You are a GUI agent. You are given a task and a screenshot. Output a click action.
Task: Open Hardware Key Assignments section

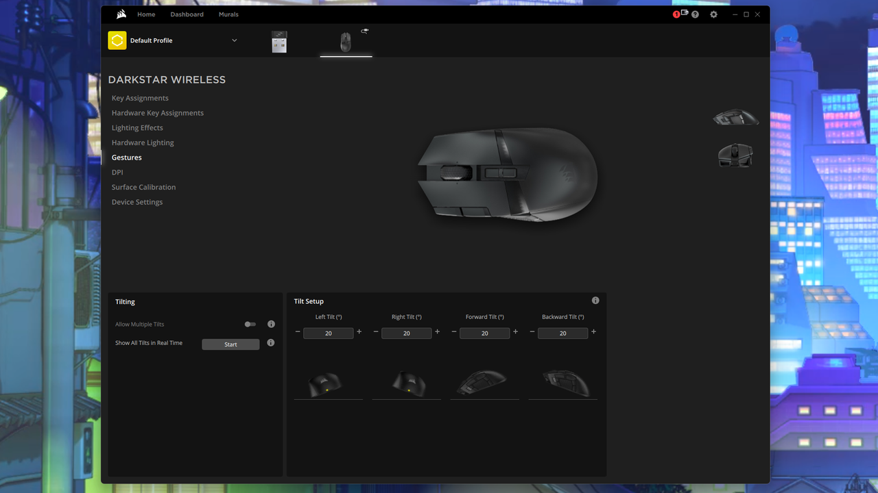pyautogui.click(x=158, y=113)
